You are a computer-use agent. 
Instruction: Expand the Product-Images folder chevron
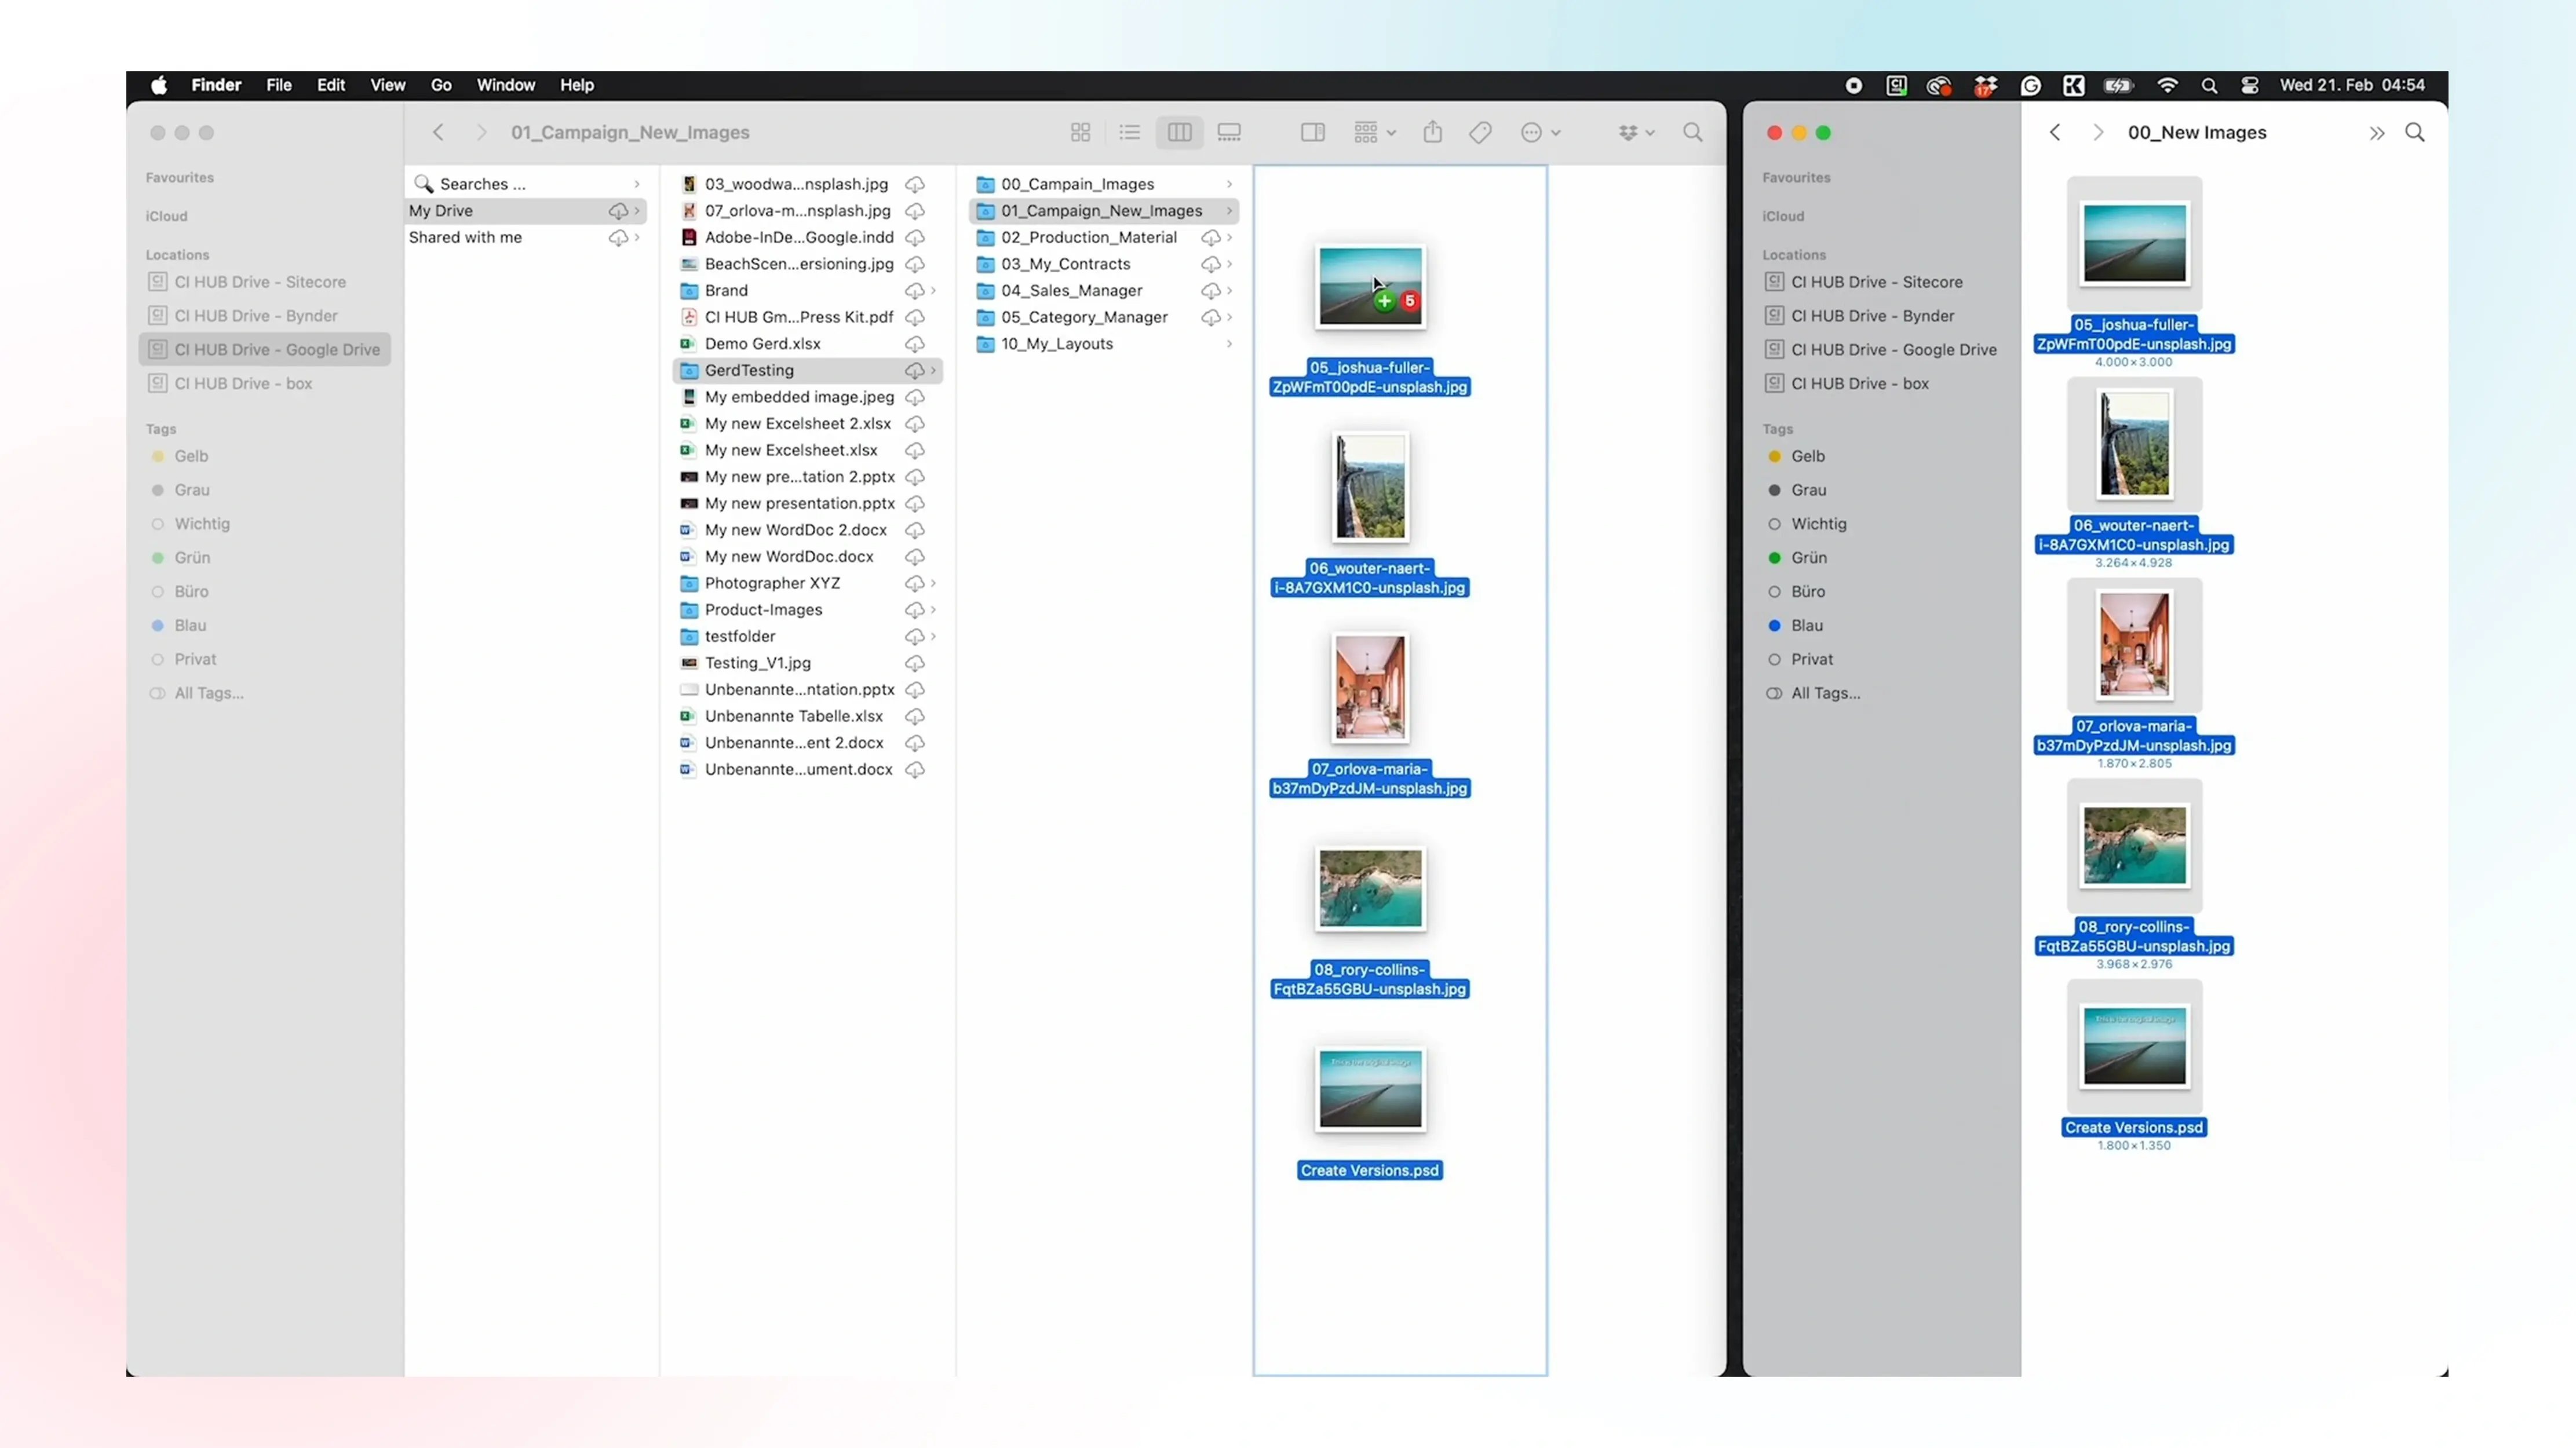(x=933, y=610)
